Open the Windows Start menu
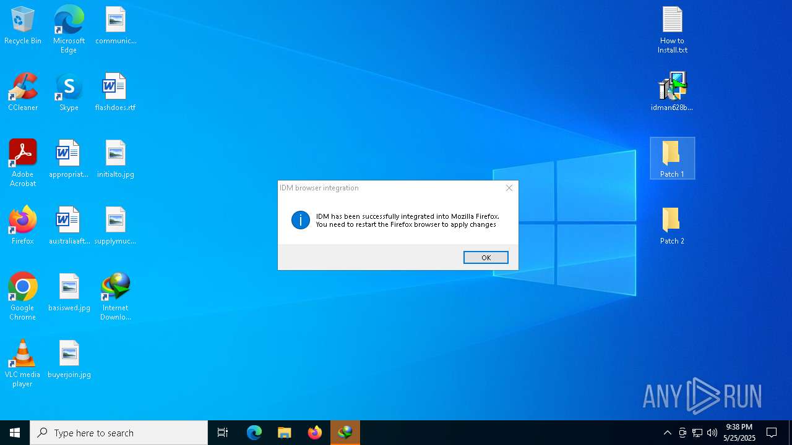792x445 pixels. [x=15, y=433]
